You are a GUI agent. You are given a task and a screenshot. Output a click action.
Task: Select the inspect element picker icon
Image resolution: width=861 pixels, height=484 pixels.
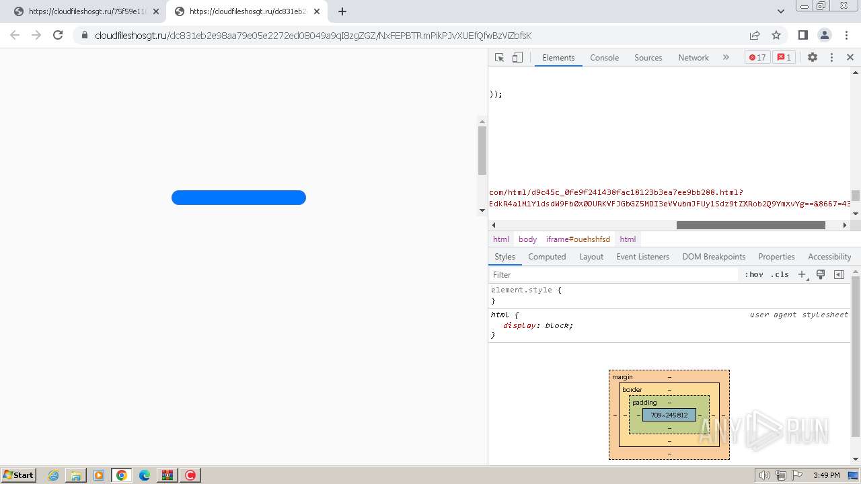(499, 58)
